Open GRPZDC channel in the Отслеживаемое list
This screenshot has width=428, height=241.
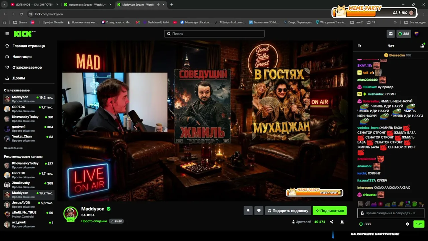tap(28, 109)
